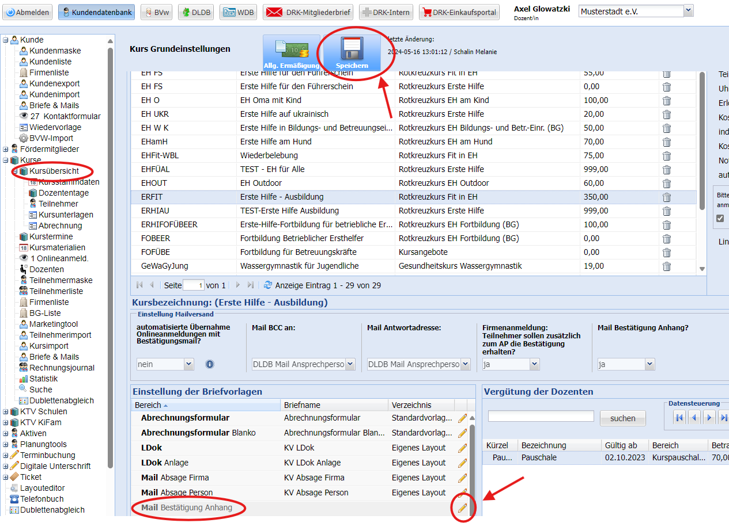Screen dimensions: 729x523
Task: Refresh the course list with the reload icon
Action: [x=267, y=285]
